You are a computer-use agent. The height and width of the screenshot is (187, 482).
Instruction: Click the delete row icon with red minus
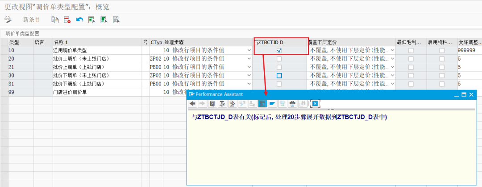pos(67,20)
